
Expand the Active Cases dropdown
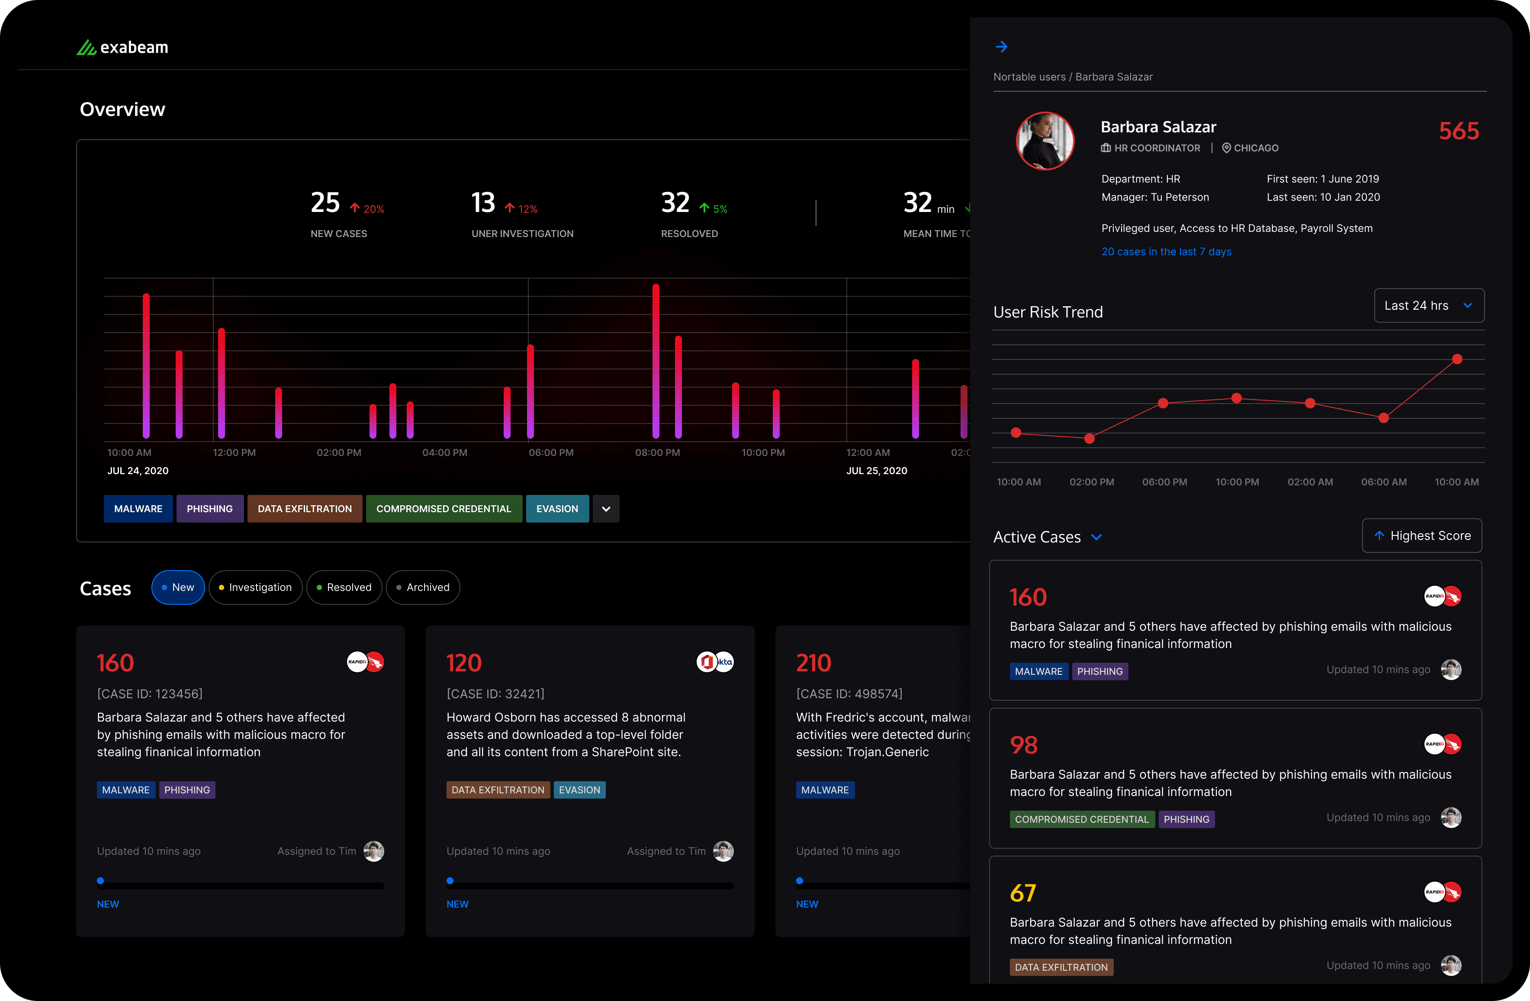1097,537
